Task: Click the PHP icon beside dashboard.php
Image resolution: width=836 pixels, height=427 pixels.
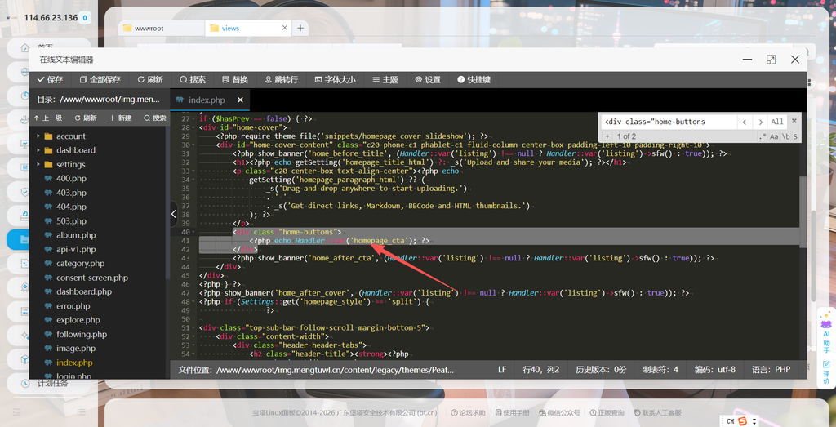Action: click(48, 291)
